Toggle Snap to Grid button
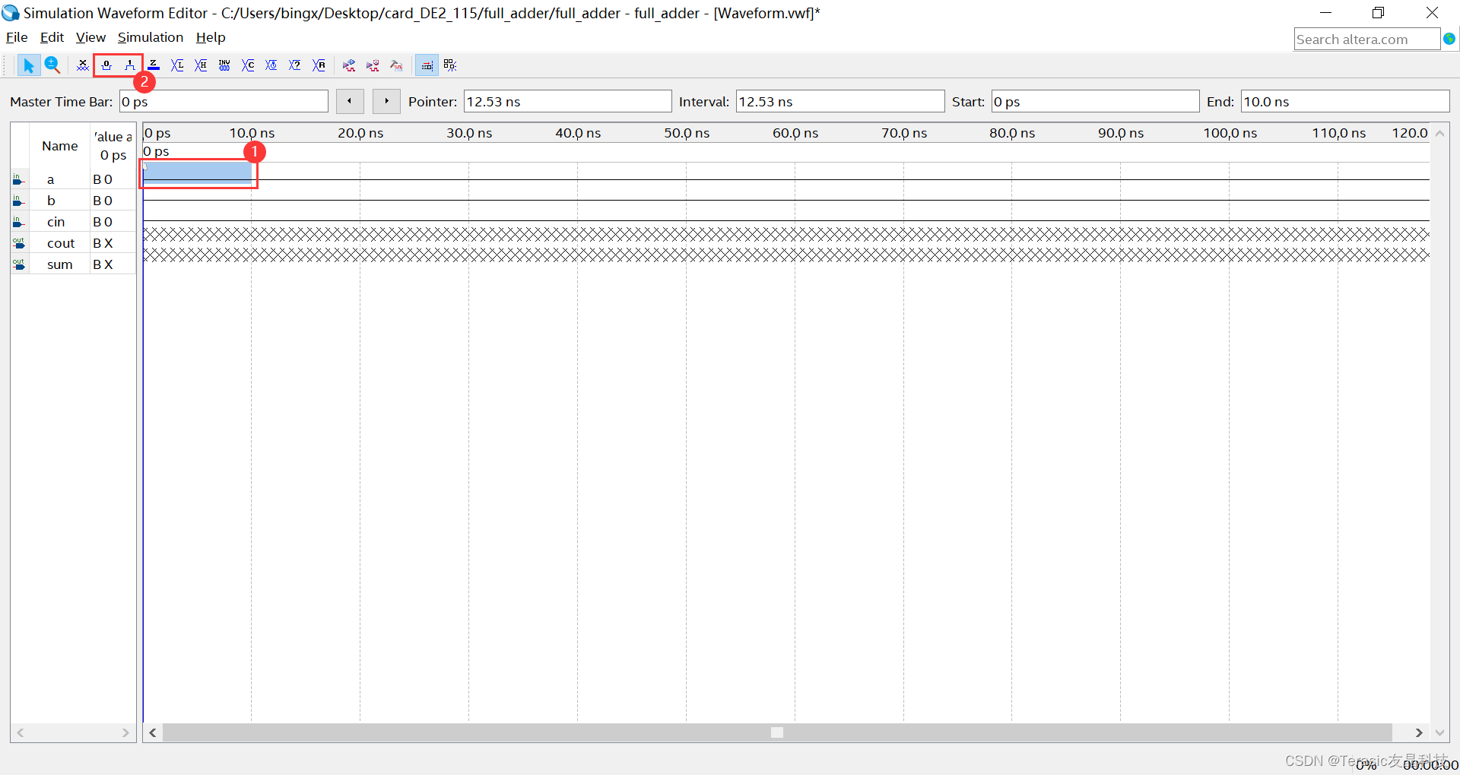 click(450, 65)
